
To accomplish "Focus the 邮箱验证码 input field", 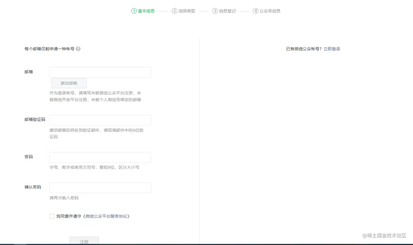I will point(100,120).
